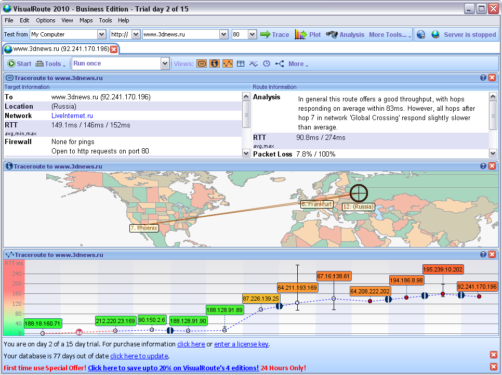The width and height of the screenshot is (502, 375).
Task: Open help for the summary panel
Action: pos(483,77)
